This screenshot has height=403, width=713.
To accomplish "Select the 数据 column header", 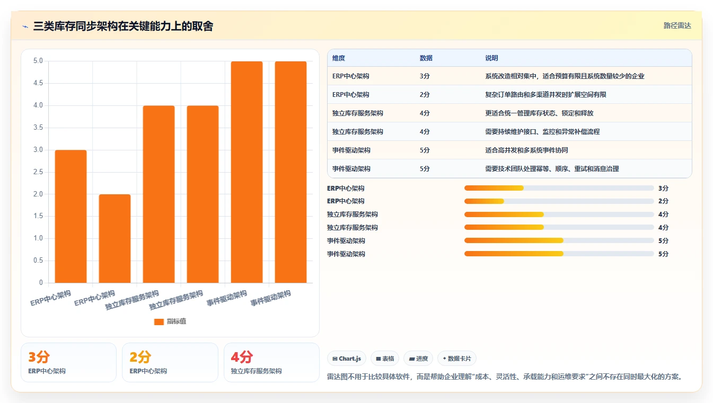I will pos(426,58).
